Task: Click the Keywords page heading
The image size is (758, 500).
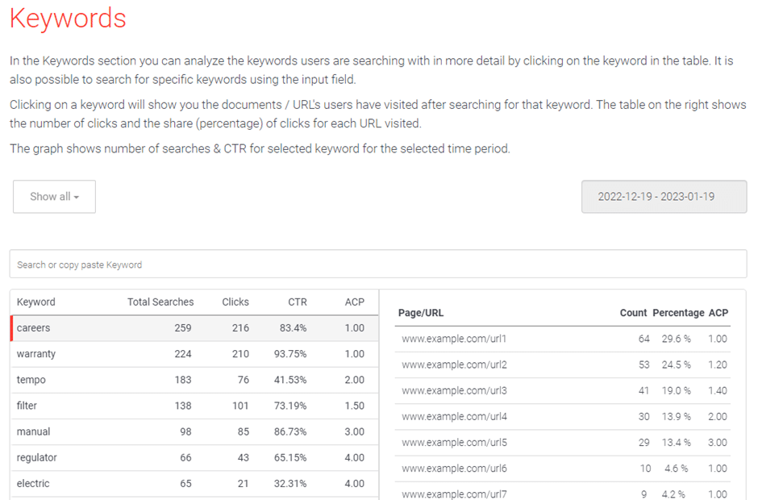Action: coord(68,19)
